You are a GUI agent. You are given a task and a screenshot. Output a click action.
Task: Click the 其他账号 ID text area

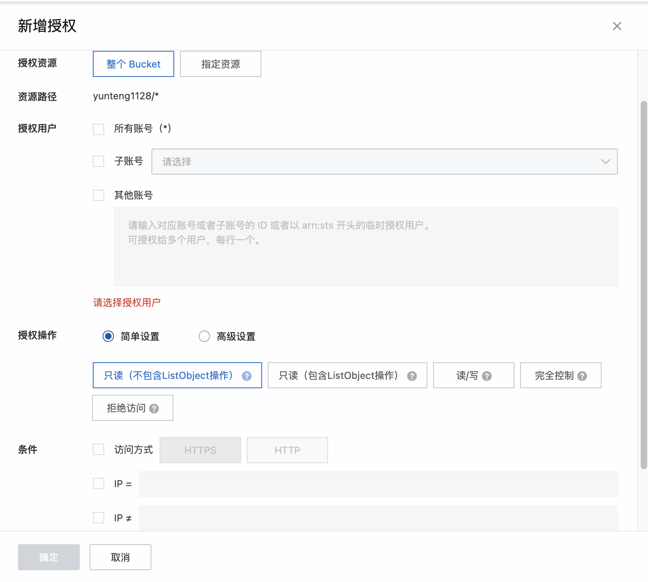click(366, 247)
